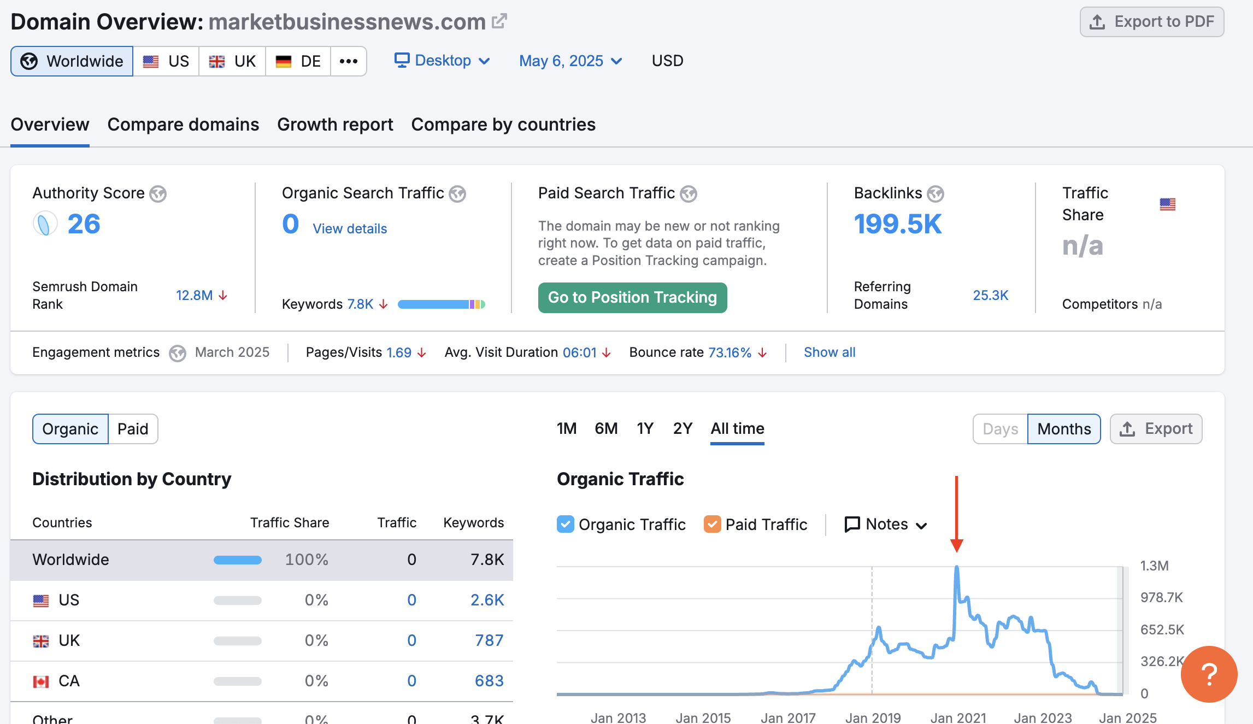This screenshot has height=724, width=1253.
Task: Open the 2.6K US keywords value
Action: point(487,601)
